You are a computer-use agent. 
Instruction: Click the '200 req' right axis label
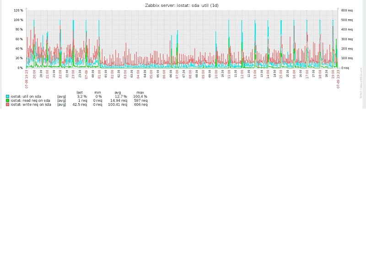[x=347, y=49]
